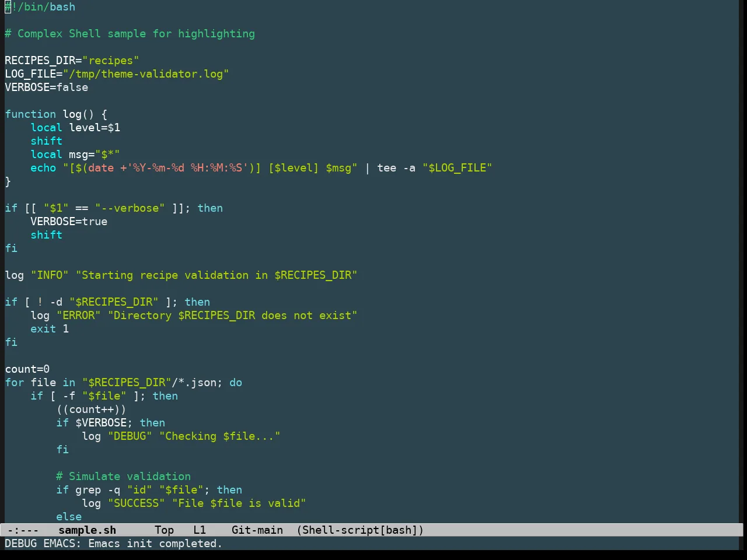747x560 pixels.
Task: Click the count=0 line
Action: pos(27,369)
